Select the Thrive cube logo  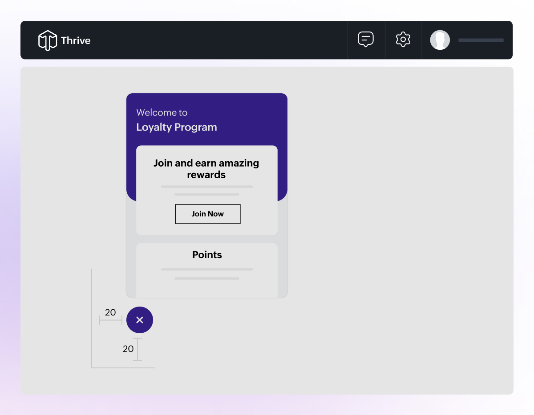click(48, 40)
